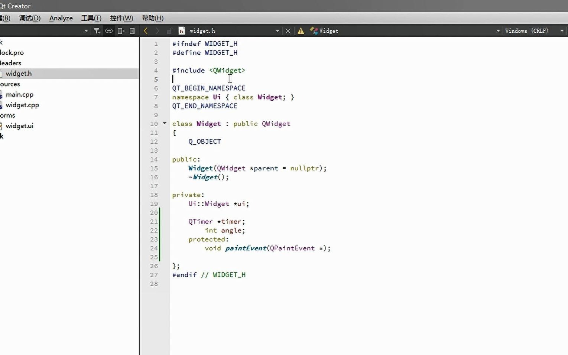Click the close sidebar pane icon
This screenshot has width=568, height=355.
(132, 31)
